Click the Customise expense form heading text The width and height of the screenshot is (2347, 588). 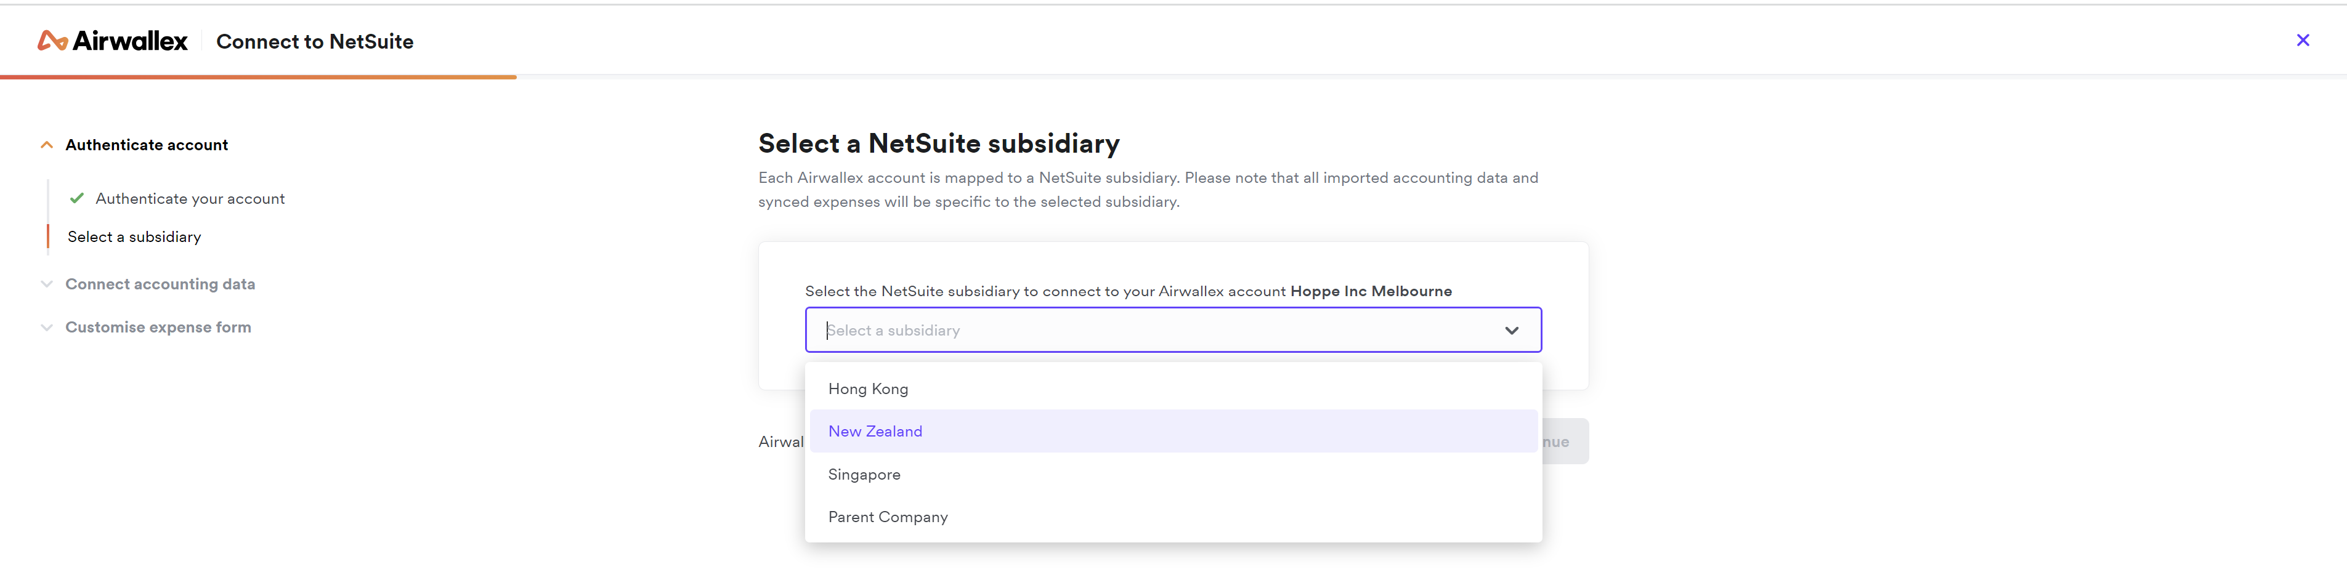[158, 328]
